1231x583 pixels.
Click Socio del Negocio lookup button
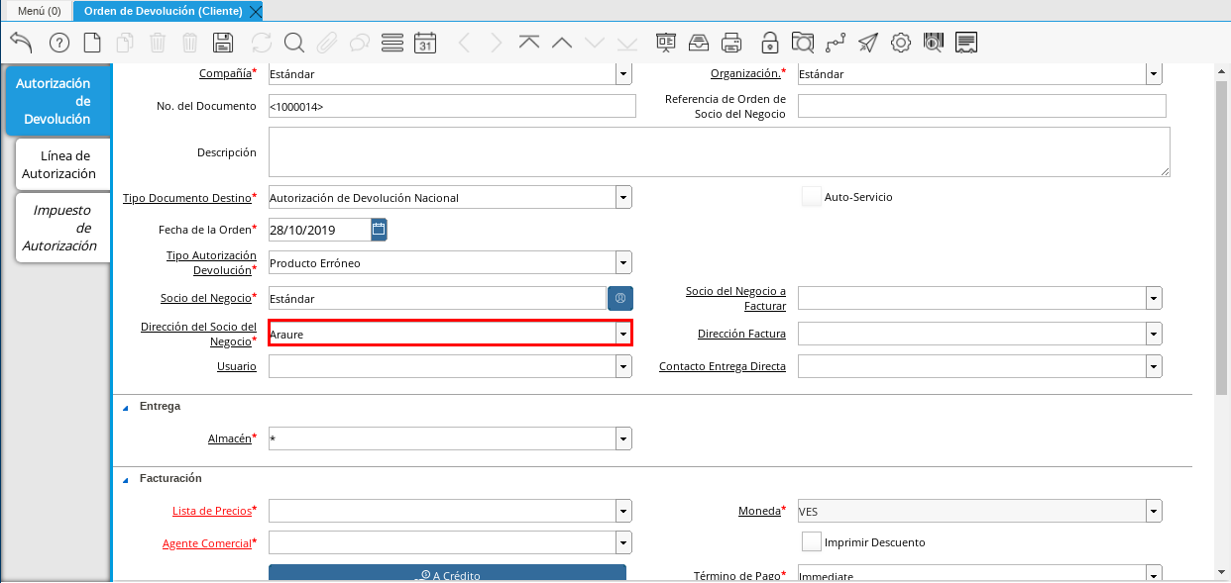pos(620,298)
